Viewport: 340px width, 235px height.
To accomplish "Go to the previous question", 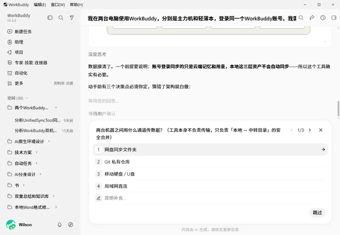I will click(292, 130).
